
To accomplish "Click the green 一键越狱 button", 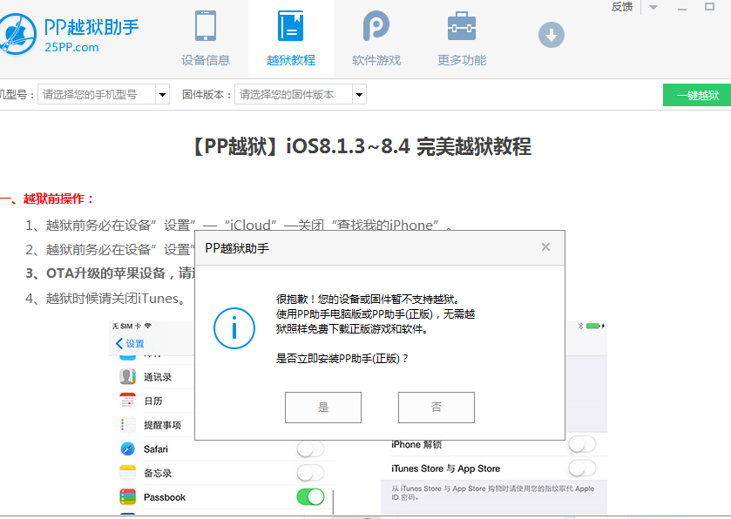I will [x=697, y=95].
